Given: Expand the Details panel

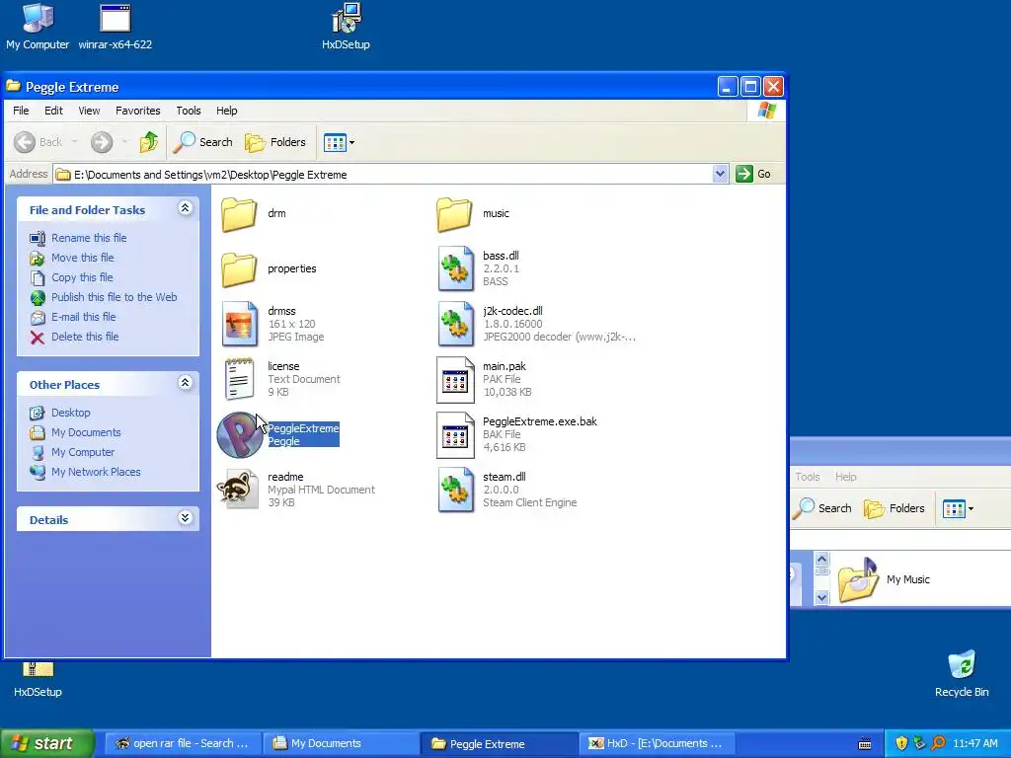Looking at the screenshot, I should 185,518.
